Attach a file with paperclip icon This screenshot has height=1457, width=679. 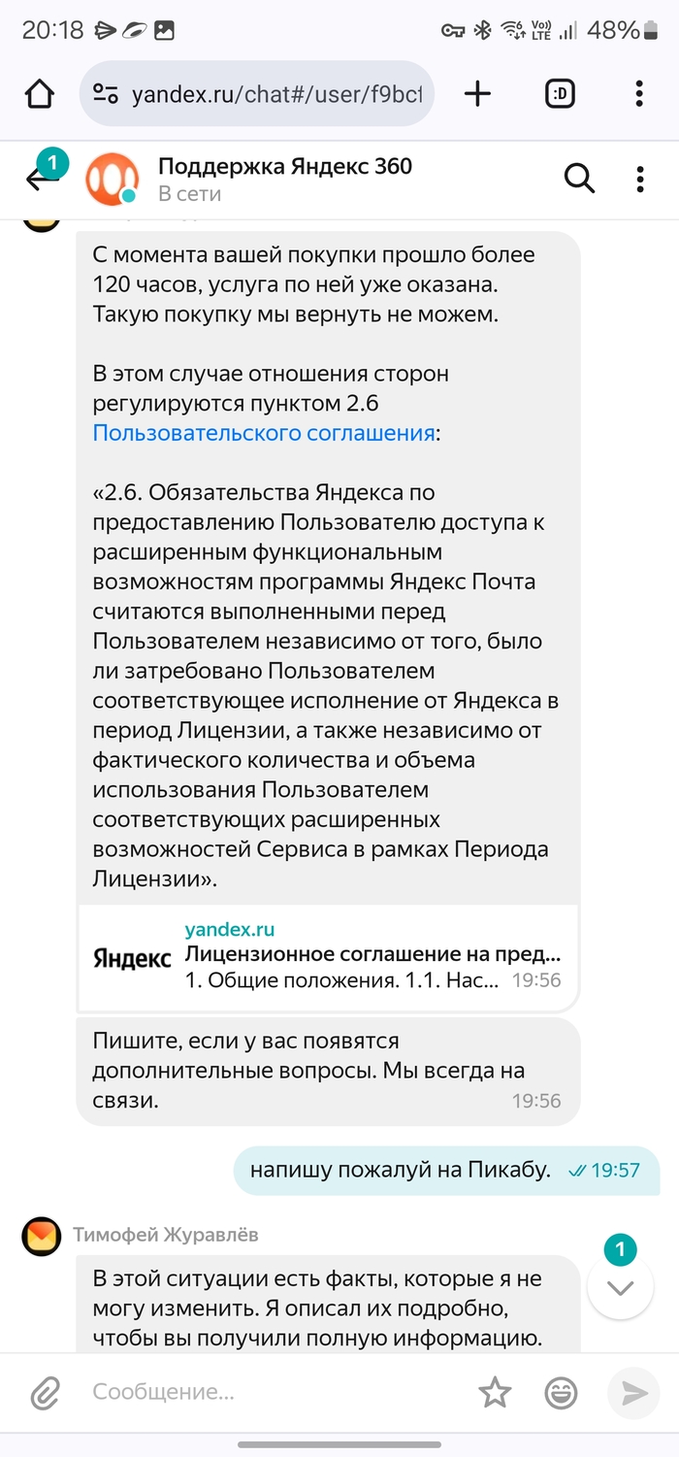pyautogui.click(x=45, y=1393)
